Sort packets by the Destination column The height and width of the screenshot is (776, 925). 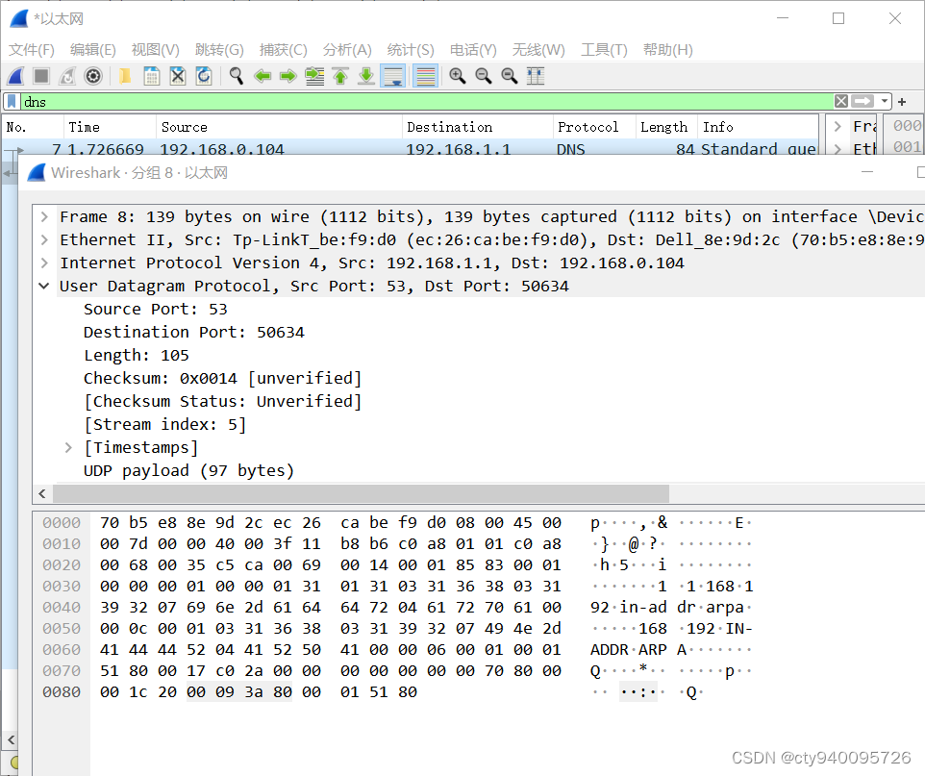coord(477,127)
